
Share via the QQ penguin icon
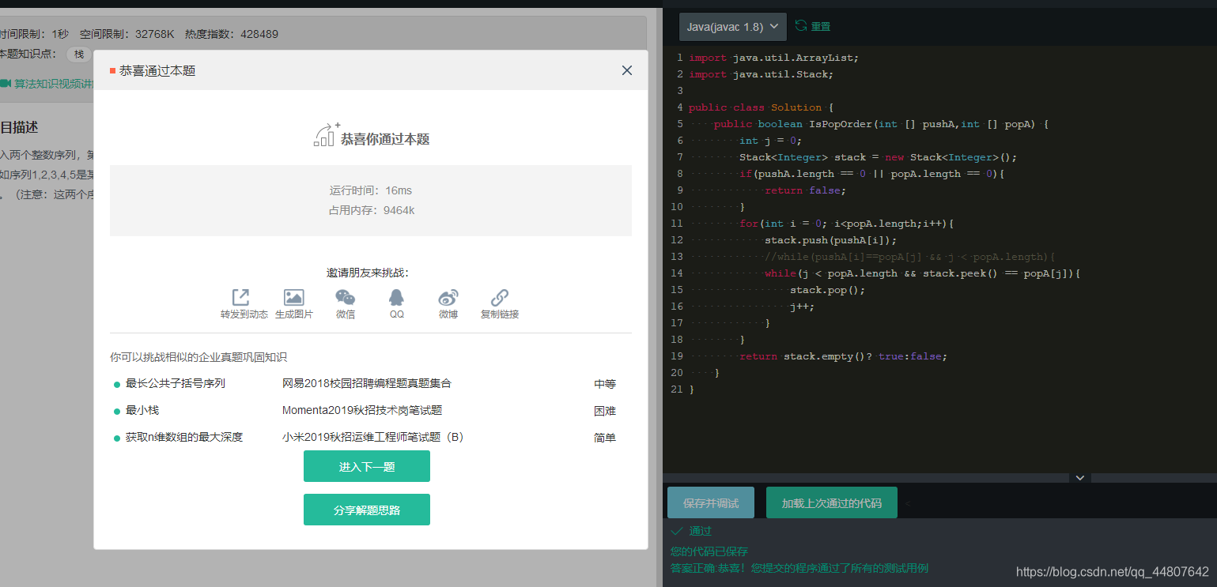(396, 298)
